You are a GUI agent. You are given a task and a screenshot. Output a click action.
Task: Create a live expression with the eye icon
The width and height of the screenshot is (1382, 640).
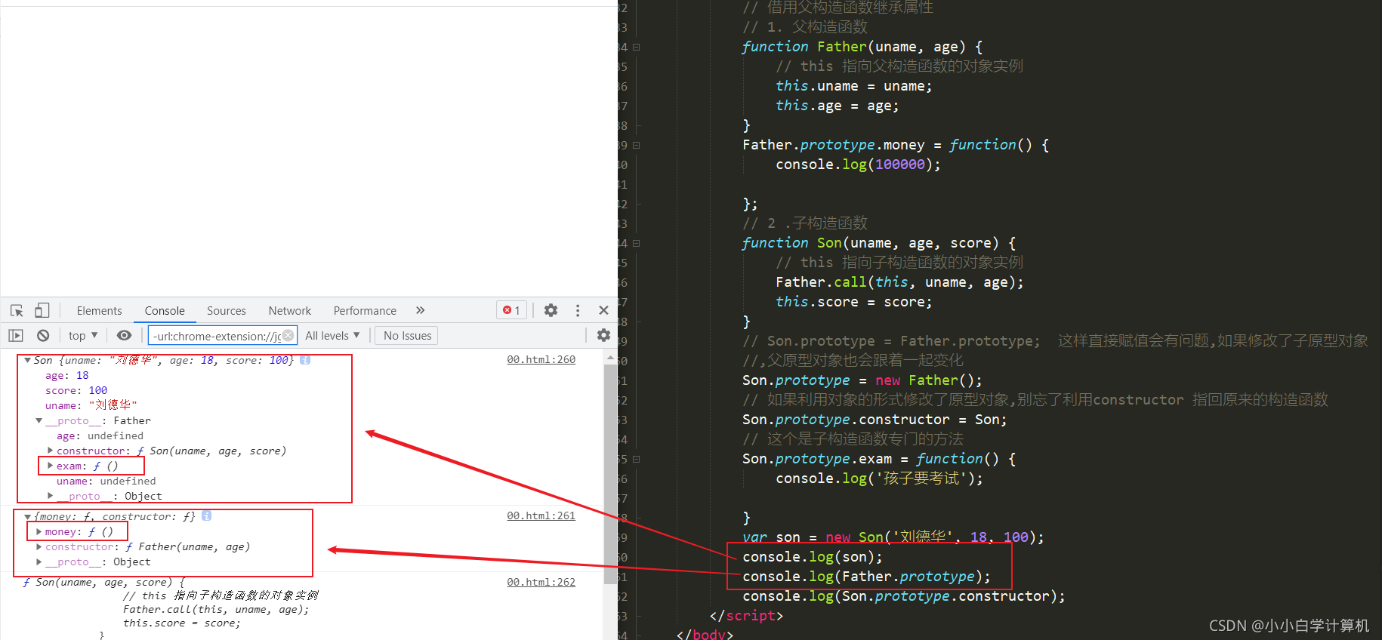125,336
